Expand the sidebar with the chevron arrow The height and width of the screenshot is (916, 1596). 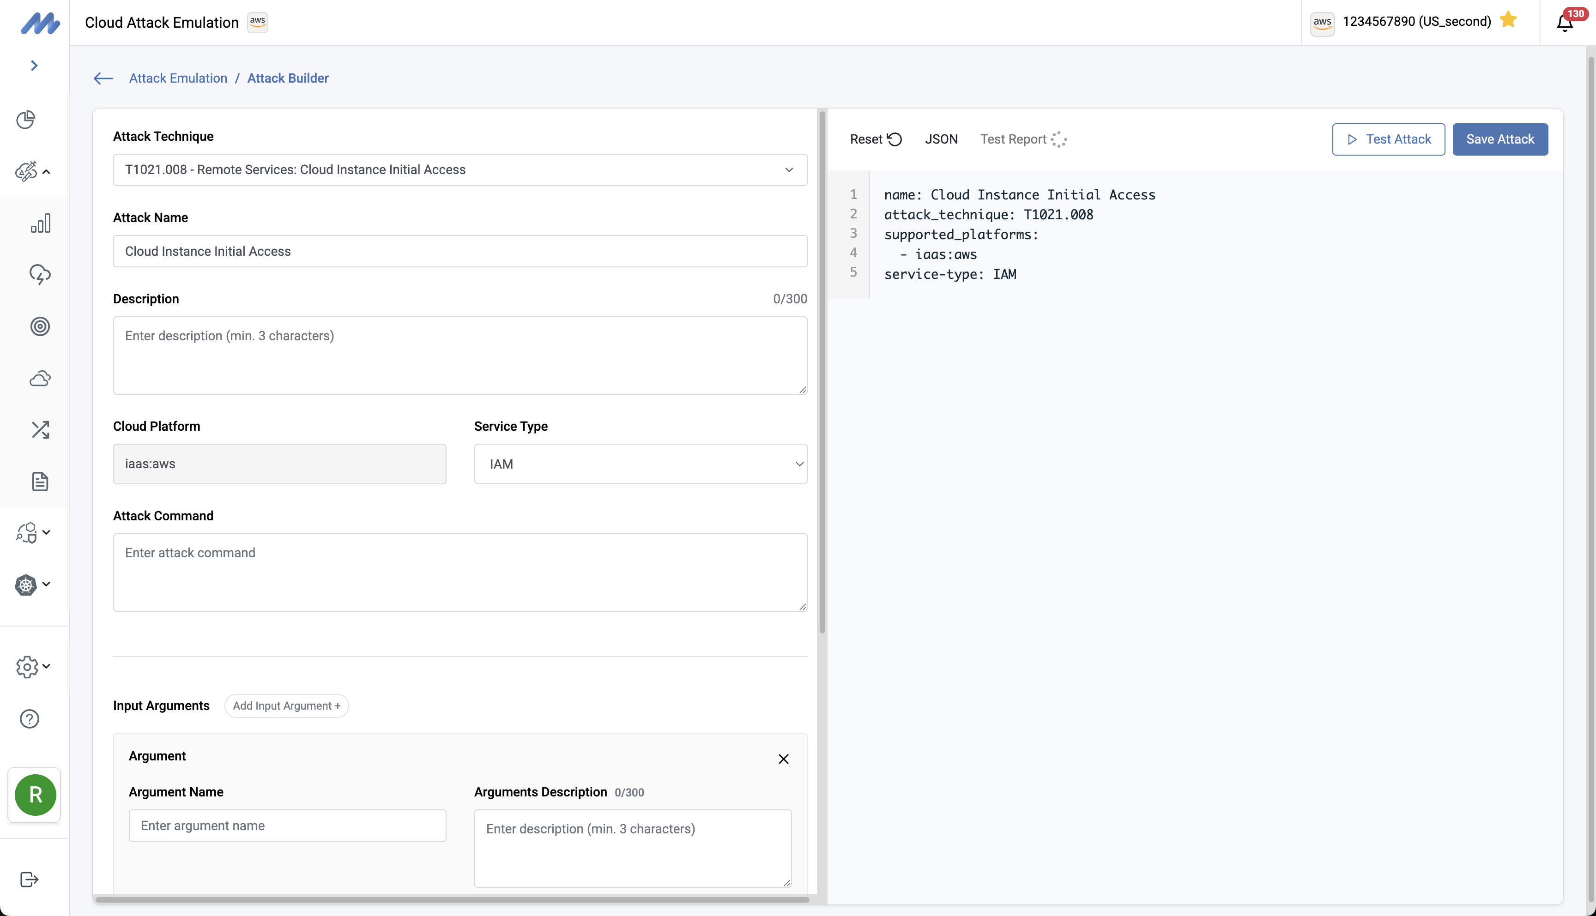click(x=35, y=66)
